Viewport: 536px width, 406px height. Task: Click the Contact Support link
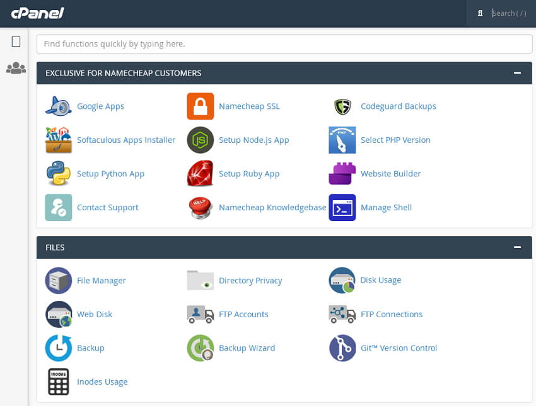(x=108, y=208)
